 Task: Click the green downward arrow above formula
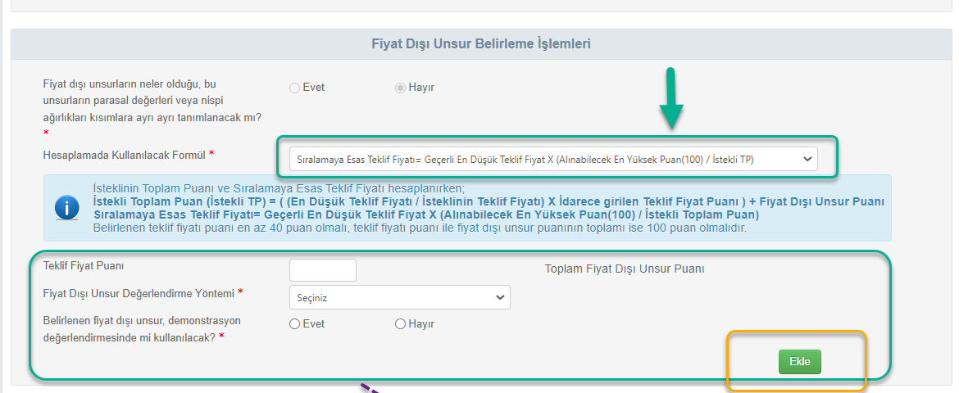[671, 98]
